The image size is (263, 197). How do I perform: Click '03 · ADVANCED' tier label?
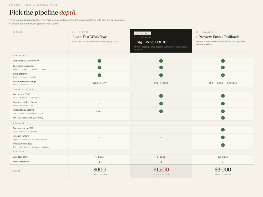pyautogui.click(x=204, y=32)
